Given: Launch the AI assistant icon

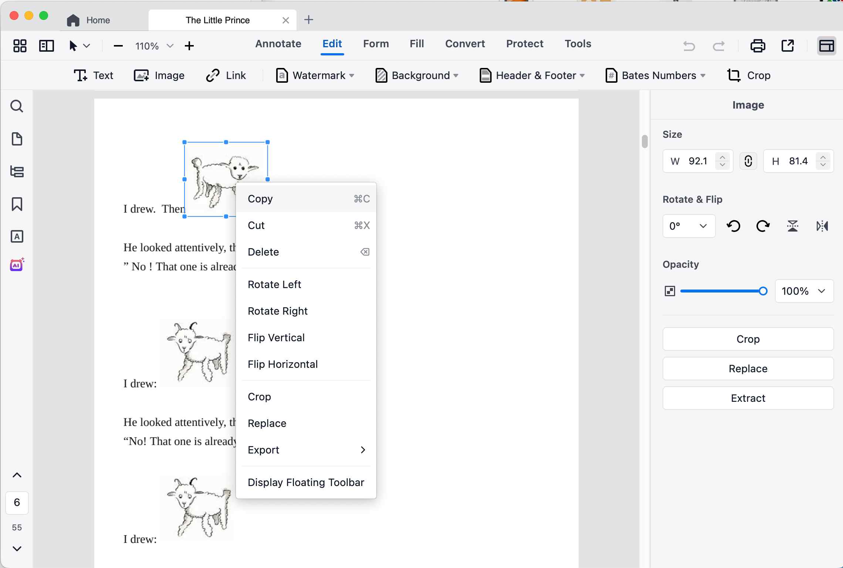Looking at the screenshot, I should (17, 265).
